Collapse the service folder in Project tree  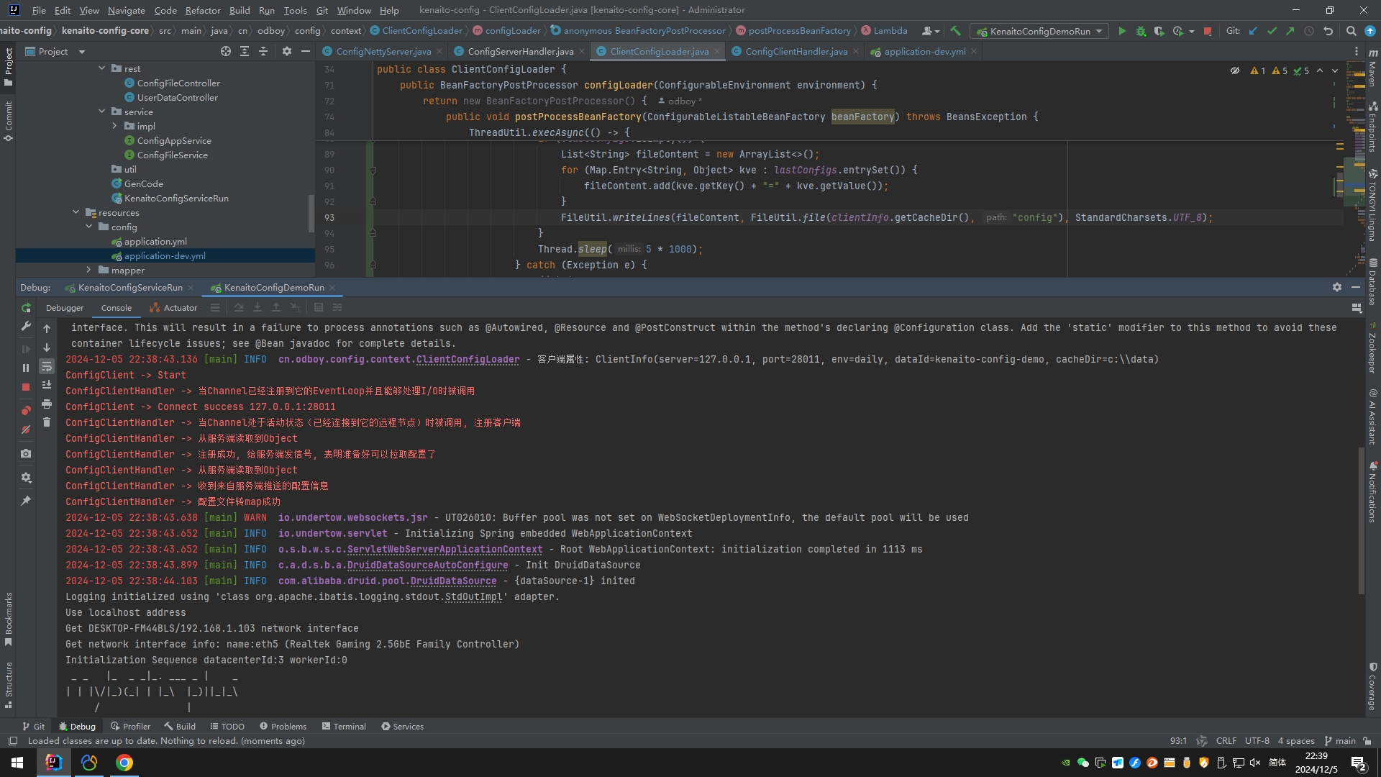pos(102,112)
